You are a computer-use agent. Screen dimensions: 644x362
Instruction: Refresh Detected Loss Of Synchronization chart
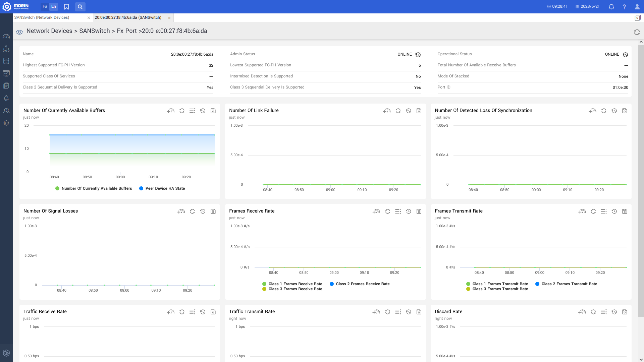(604, 111)
